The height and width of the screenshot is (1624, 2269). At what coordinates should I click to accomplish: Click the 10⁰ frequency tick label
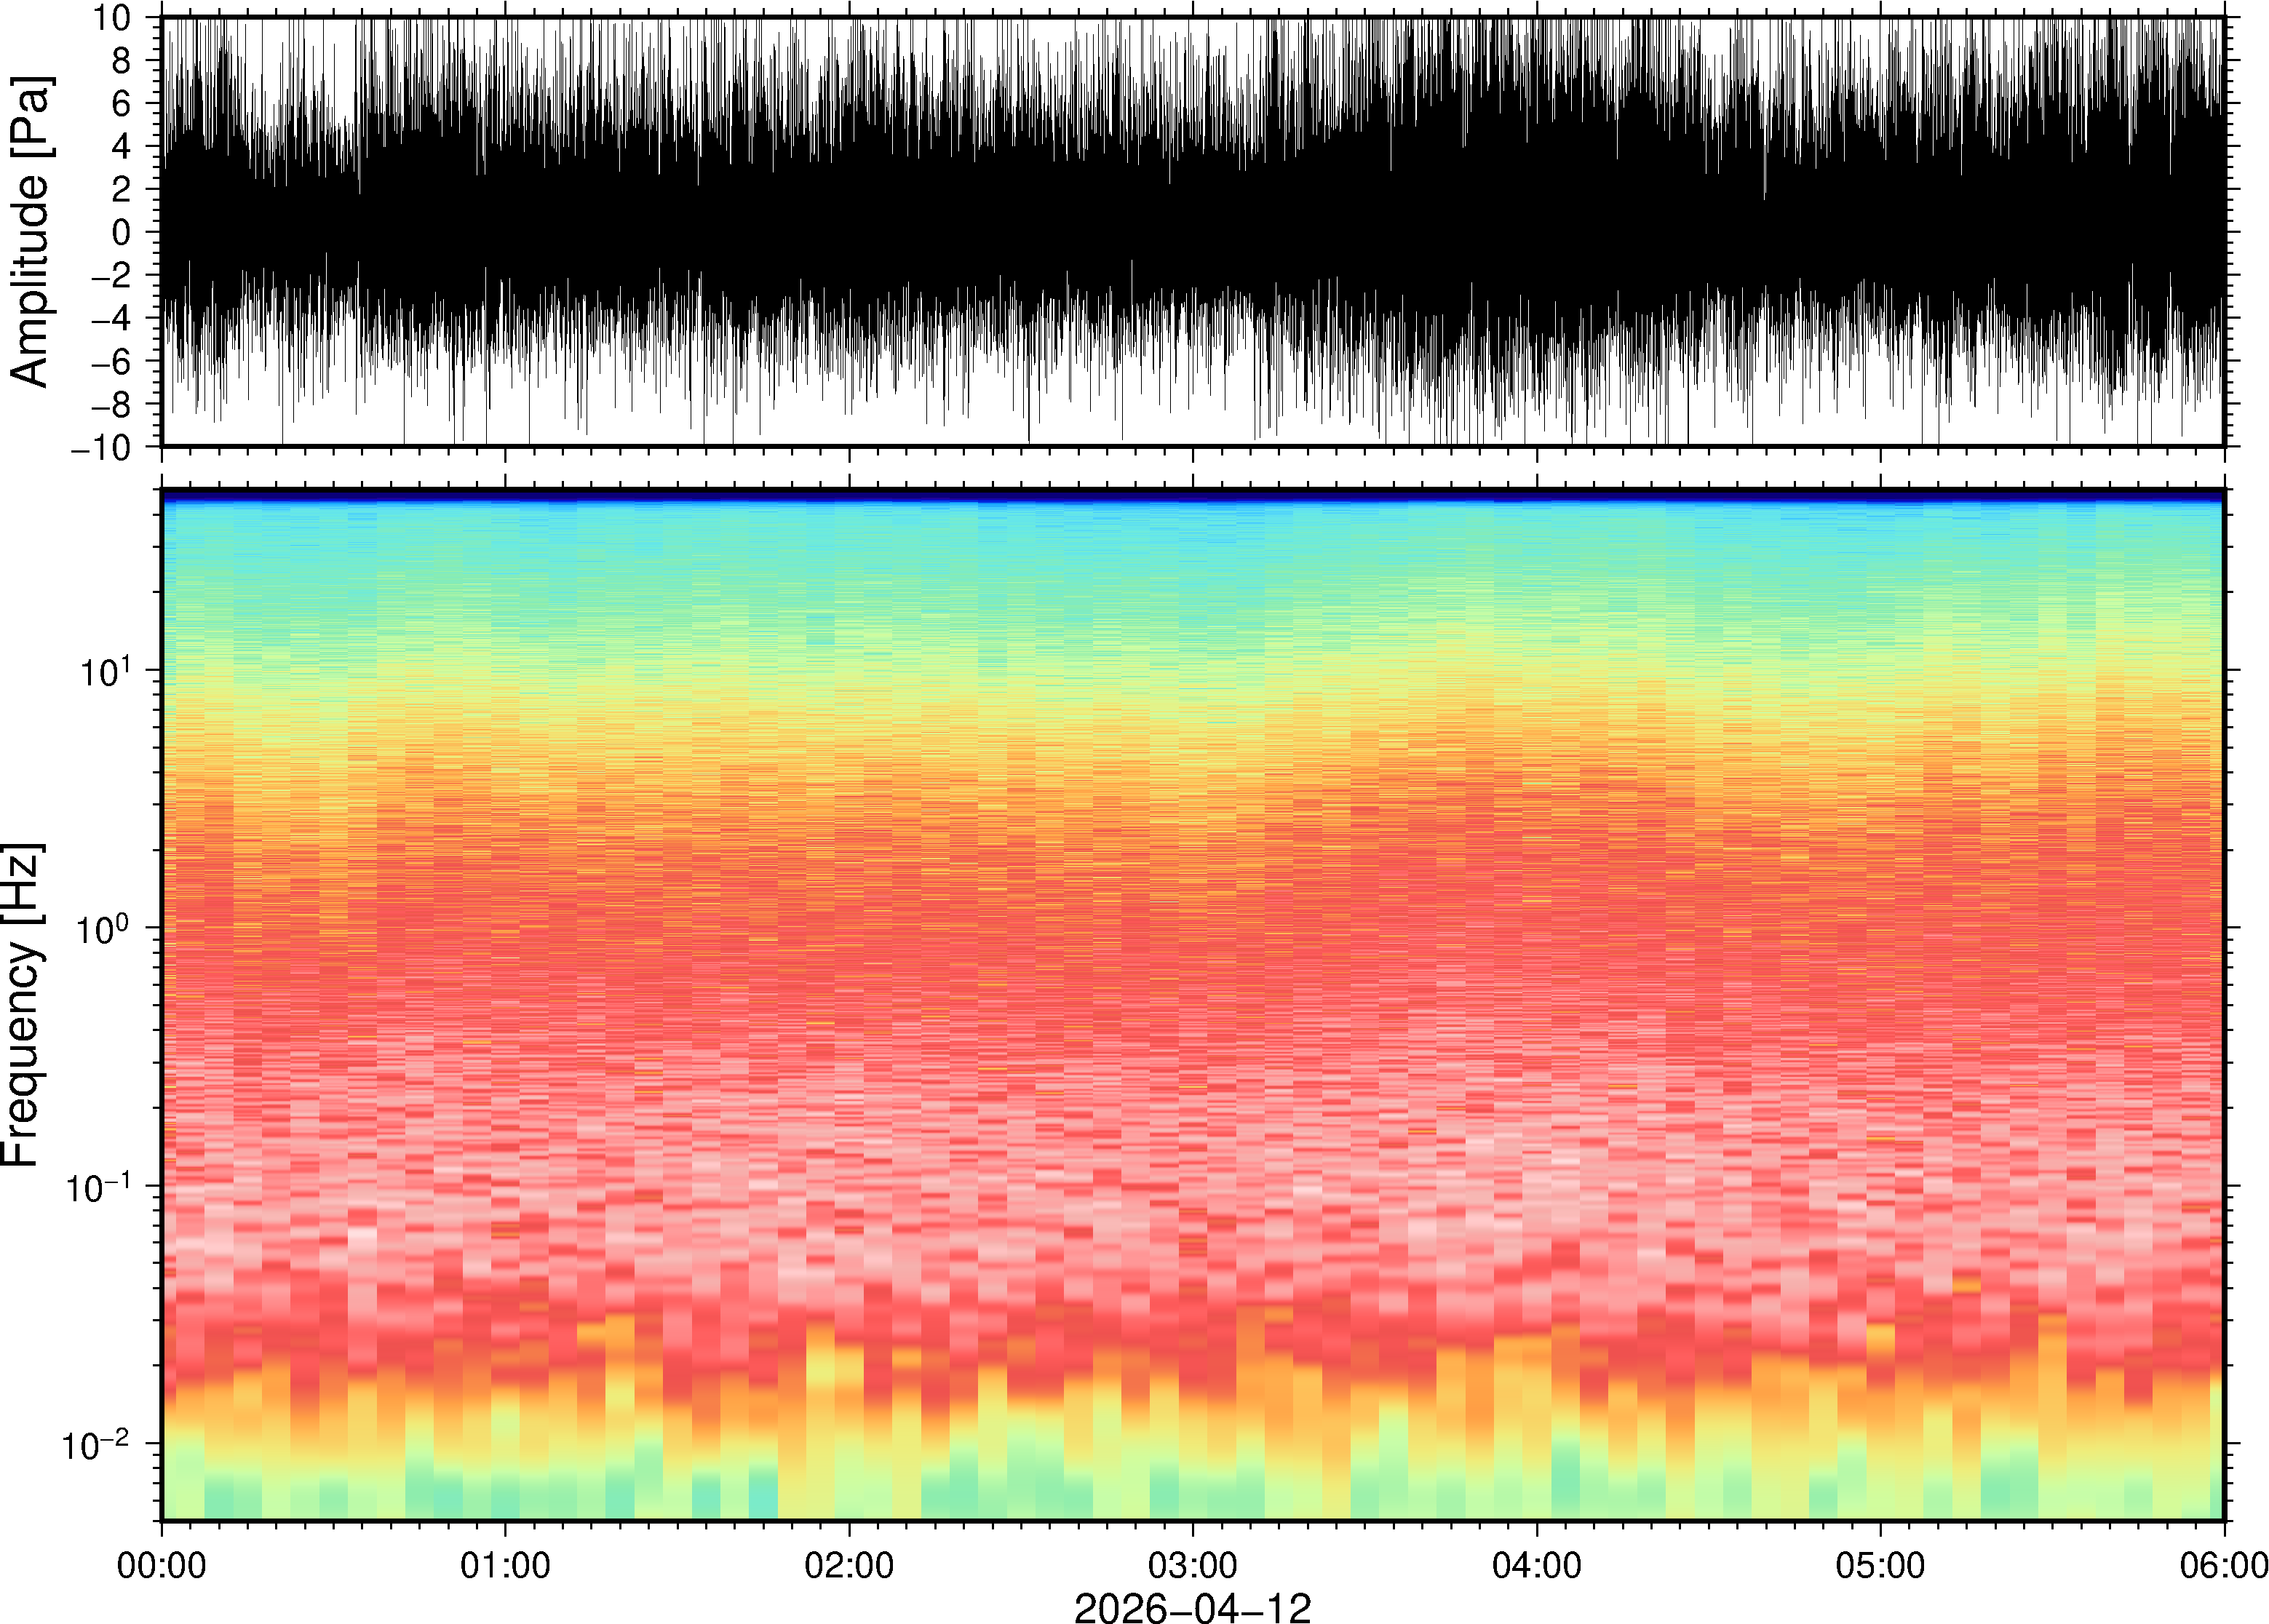[105, 930]
